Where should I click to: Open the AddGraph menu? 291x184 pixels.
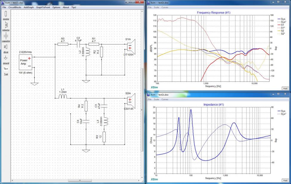[x=29, y=7]
